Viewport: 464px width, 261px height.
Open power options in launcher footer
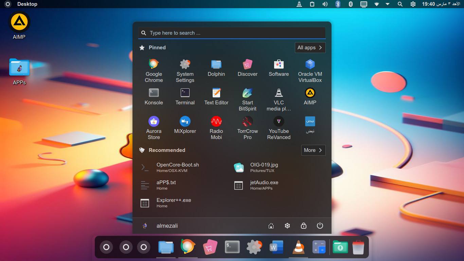[x=320, y=226]
